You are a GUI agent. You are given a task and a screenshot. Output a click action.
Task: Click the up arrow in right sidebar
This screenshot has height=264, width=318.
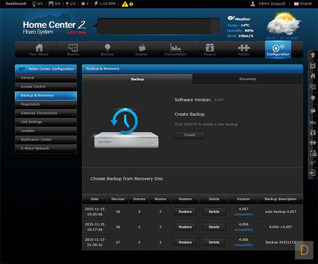(313, 55)
